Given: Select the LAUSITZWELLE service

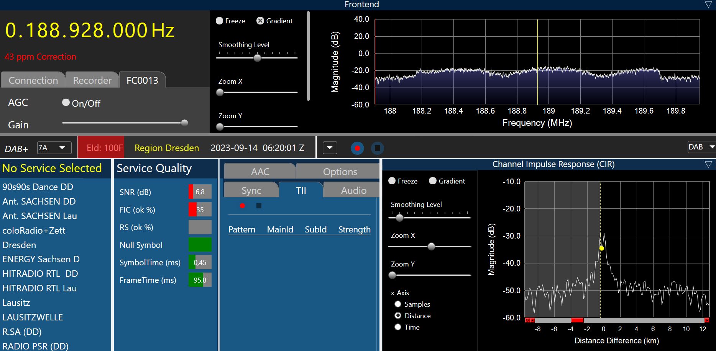Looking at the screenshot, I should (33, 317).
